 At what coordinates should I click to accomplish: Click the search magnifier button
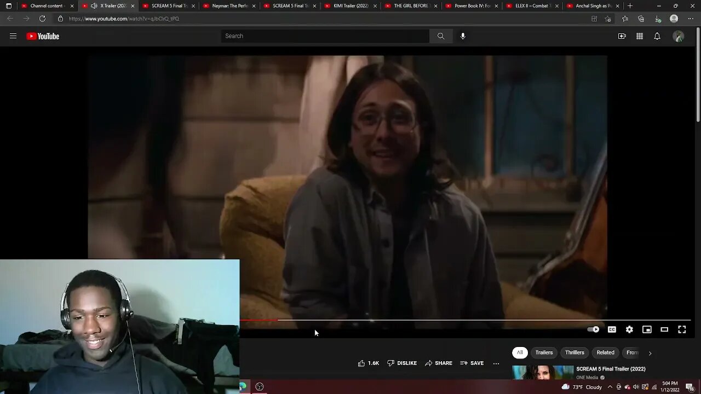tap(441, 36)
